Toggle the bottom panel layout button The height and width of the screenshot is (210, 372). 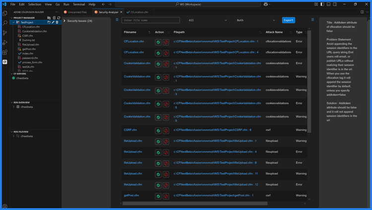[328, 4]
